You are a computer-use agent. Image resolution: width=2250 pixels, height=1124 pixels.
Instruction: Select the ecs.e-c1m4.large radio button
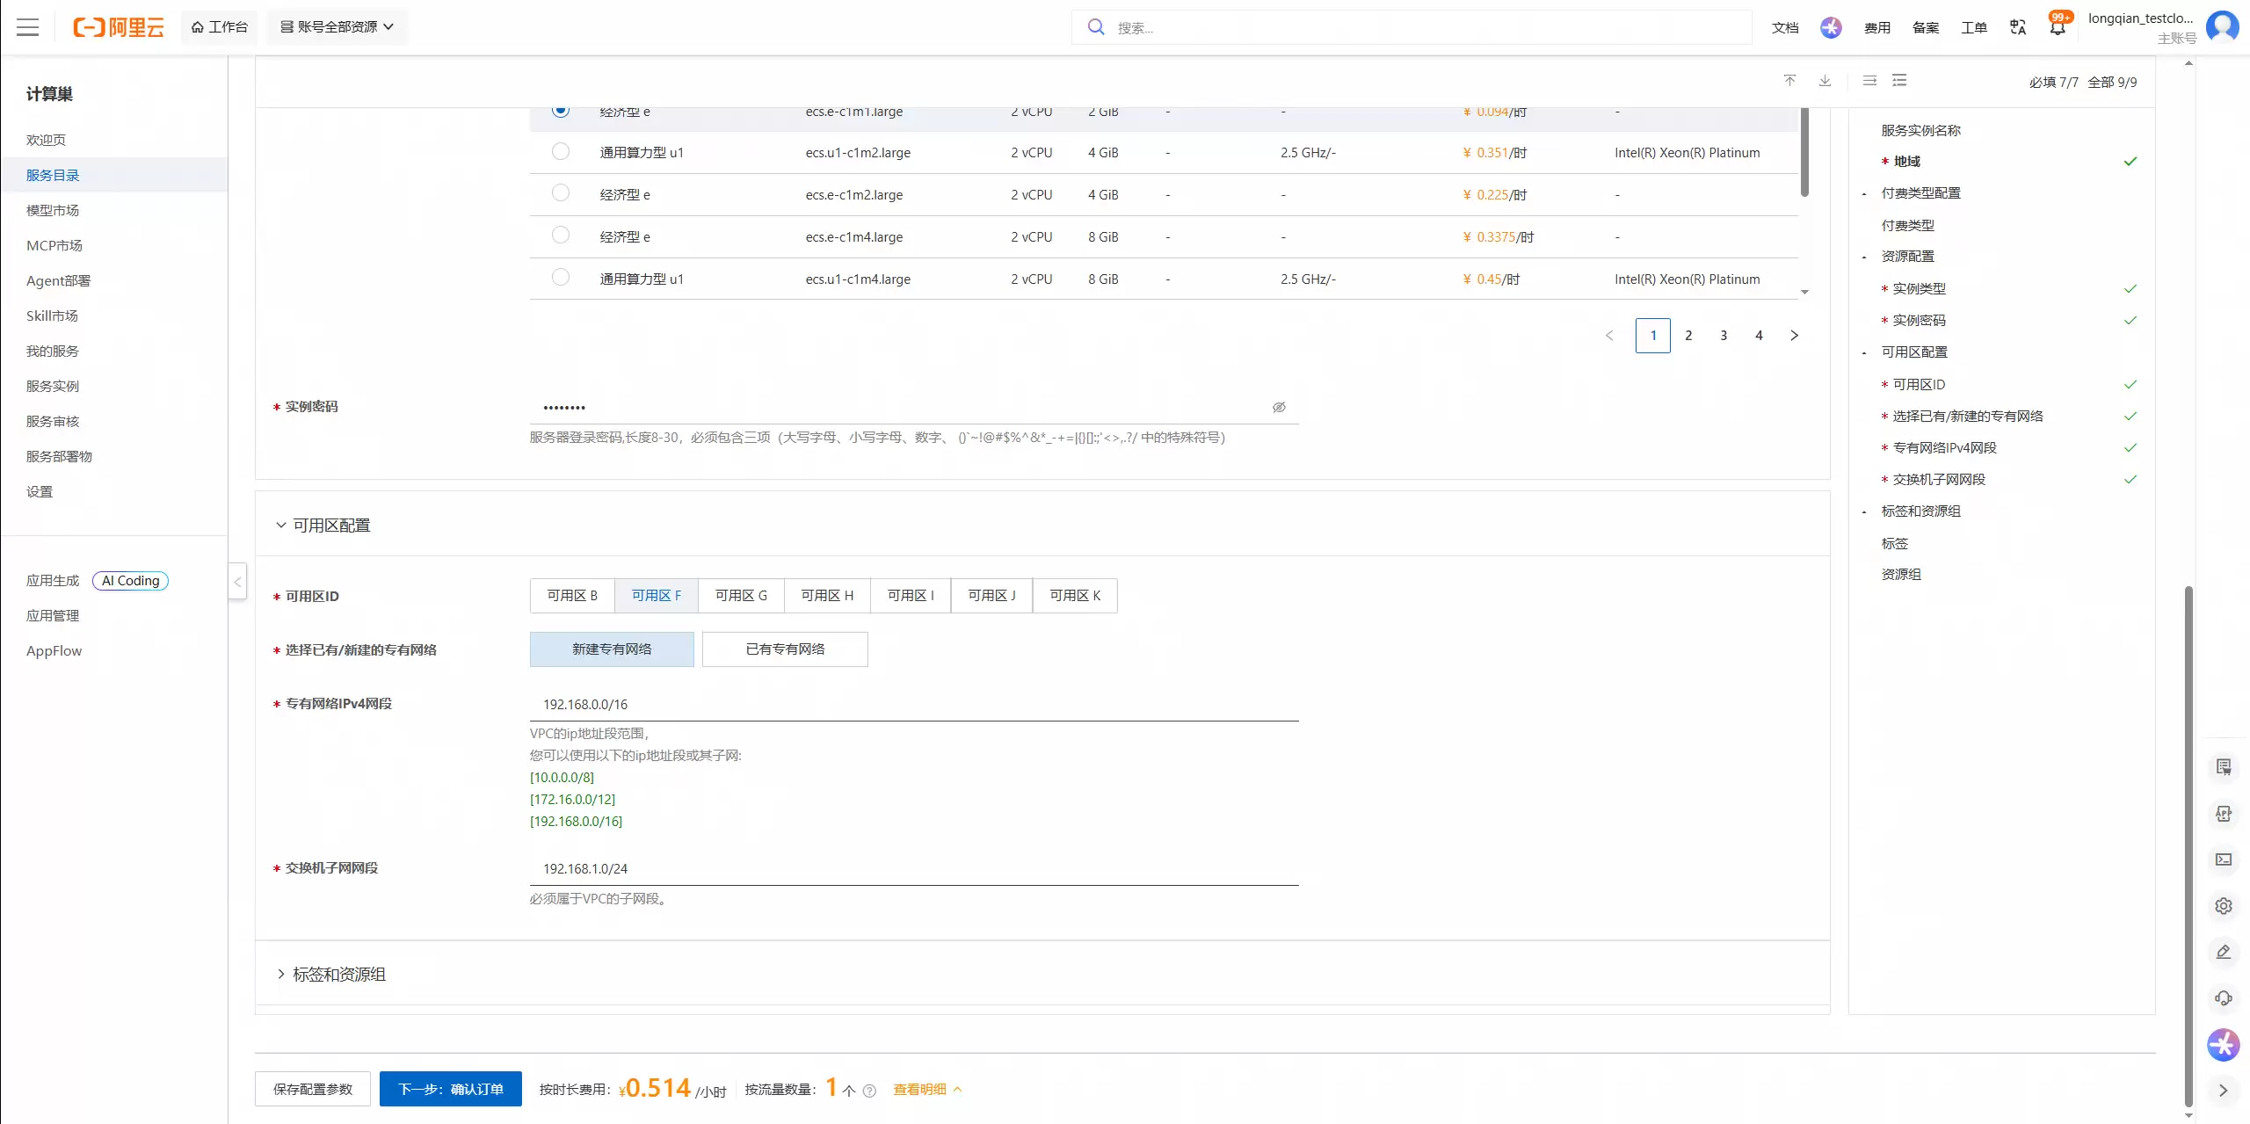[x=561, y=236]
